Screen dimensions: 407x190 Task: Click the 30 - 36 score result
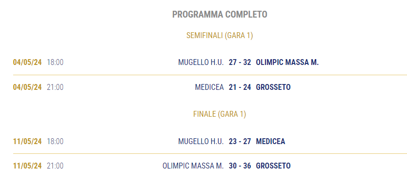(240, 166)
